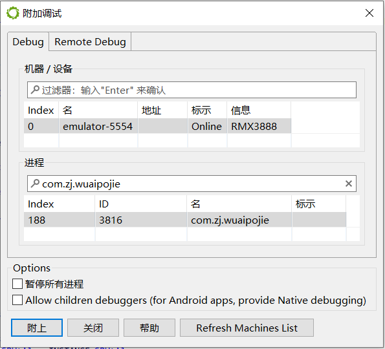Click the magnifier icon in machines filter
The height and width of the screenshot is (349, 385).
point(35,90)
